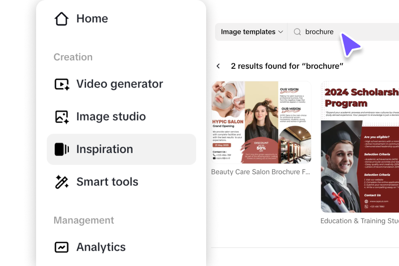Image resolution: width=399 pixels, height=266 pixels.
Task: Click the Inspiration sidebar icon
Action: pos(62,149)
